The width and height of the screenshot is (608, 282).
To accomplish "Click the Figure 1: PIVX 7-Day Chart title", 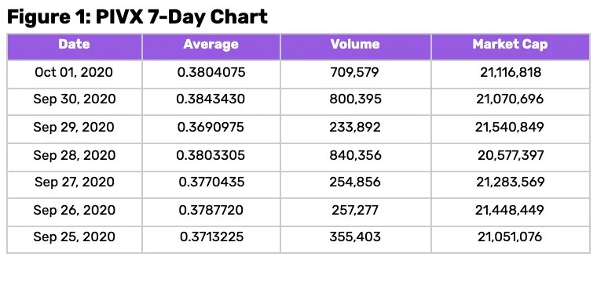I will click(137, 16).
